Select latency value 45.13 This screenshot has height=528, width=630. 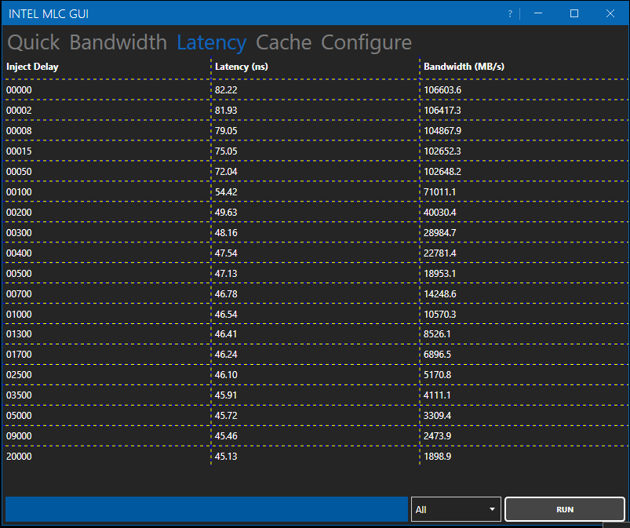(226, 457)
